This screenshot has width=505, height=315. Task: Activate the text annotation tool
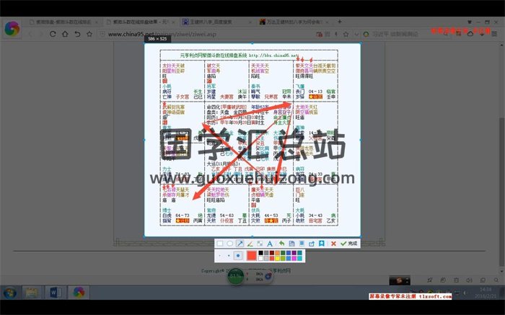(270, 244)
